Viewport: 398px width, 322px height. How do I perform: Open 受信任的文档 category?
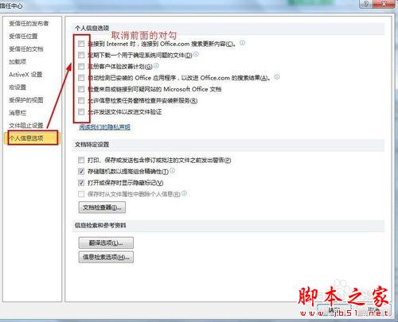click(x=26, y=48)
